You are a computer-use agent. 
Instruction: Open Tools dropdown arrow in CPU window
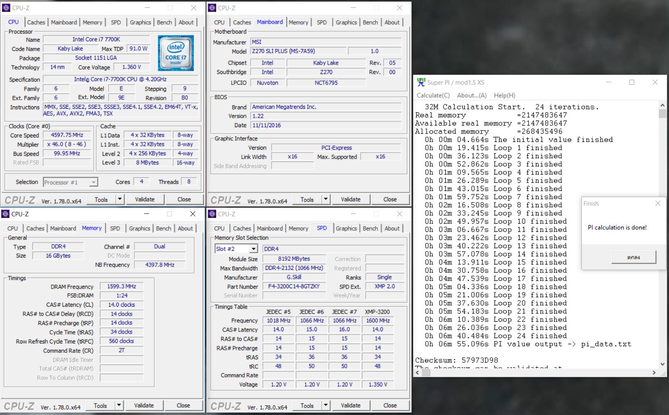120,200
